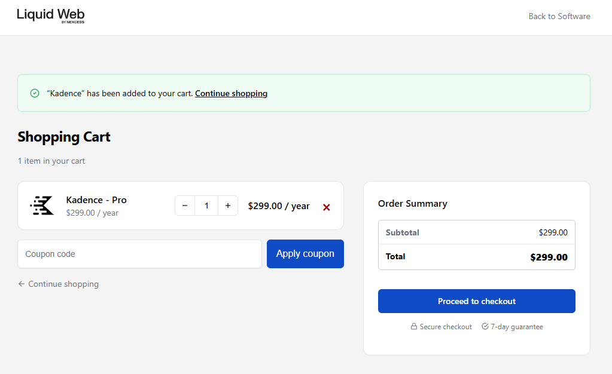This screenshot has width=612, height=374.
Task: Click the Shopping Cart heading
Action: [x=64, y=137]
